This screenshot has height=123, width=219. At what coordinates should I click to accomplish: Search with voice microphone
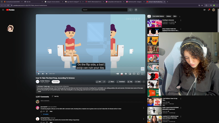coord(136,10)
